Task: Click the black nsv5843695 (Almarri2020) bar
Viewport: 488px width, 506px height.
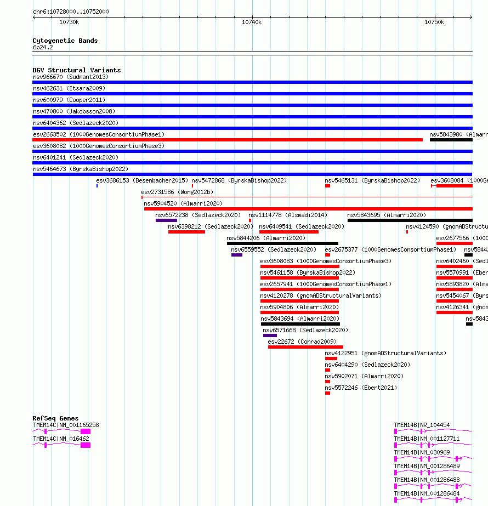Action: coord(410,220)
